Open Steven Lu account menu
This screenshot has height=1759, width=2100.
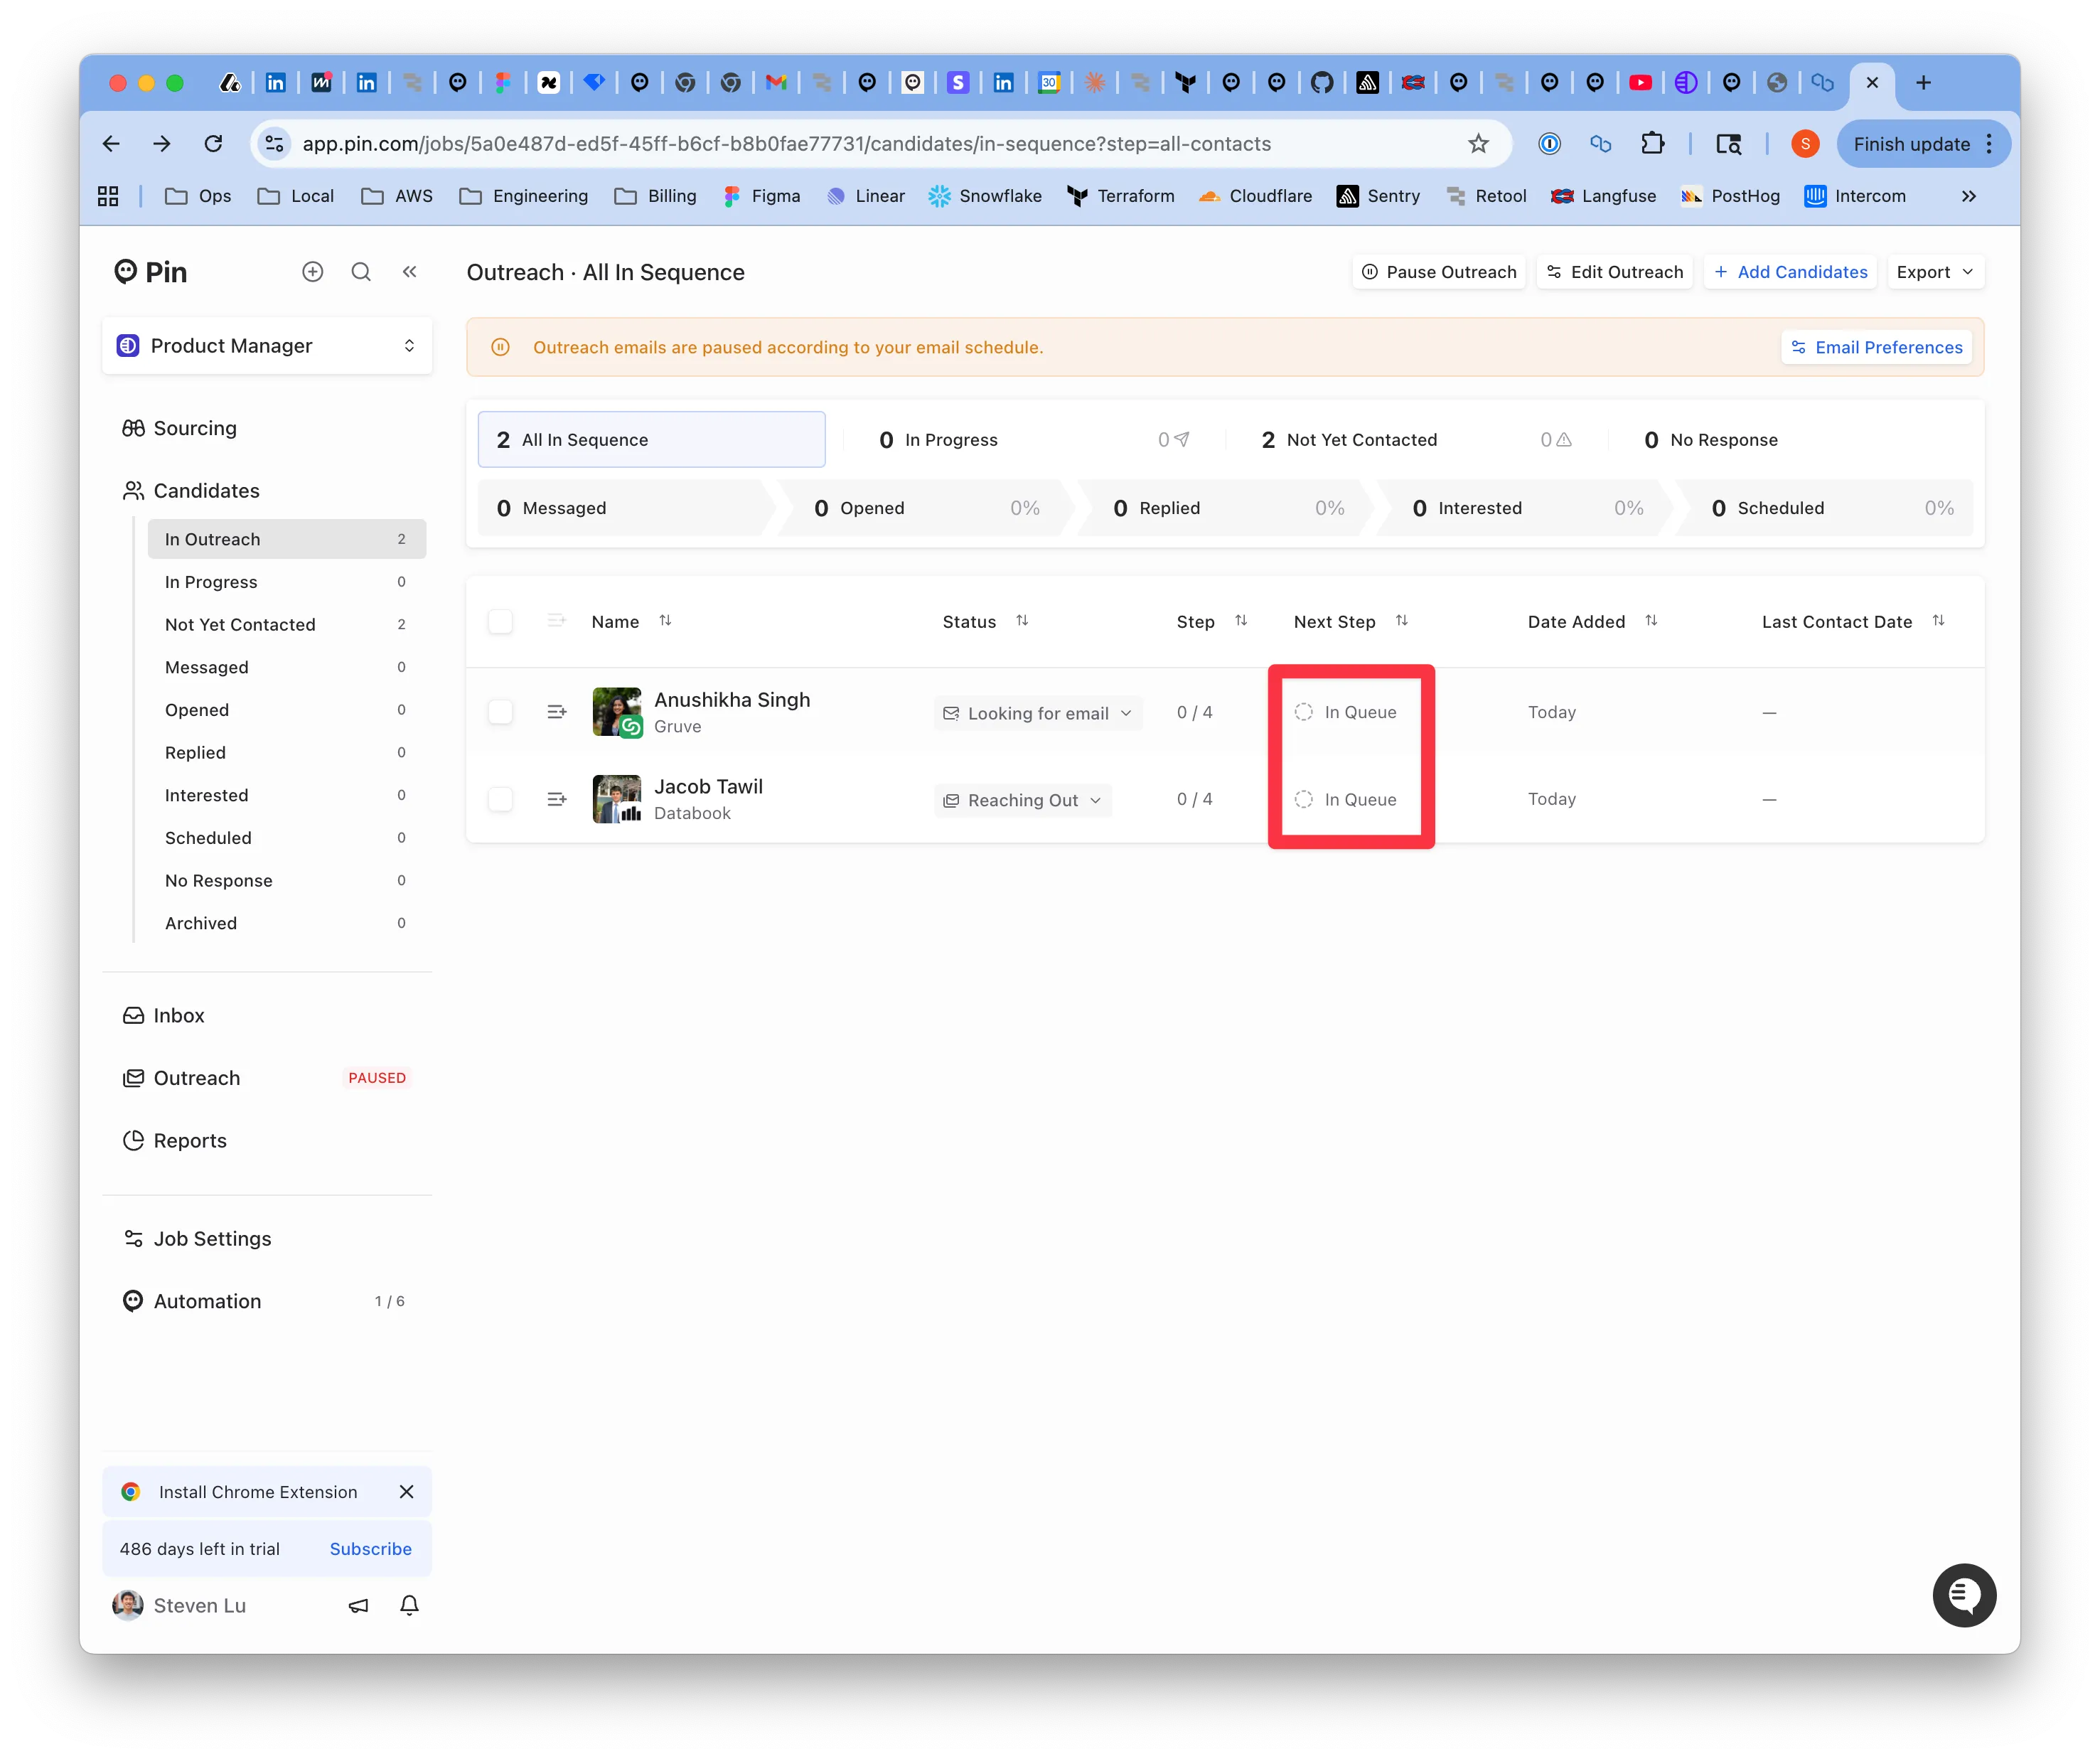click(180, 1605)
